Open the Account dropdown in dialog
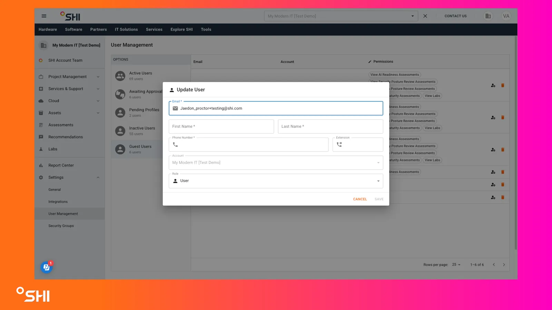 coord(276,163)
